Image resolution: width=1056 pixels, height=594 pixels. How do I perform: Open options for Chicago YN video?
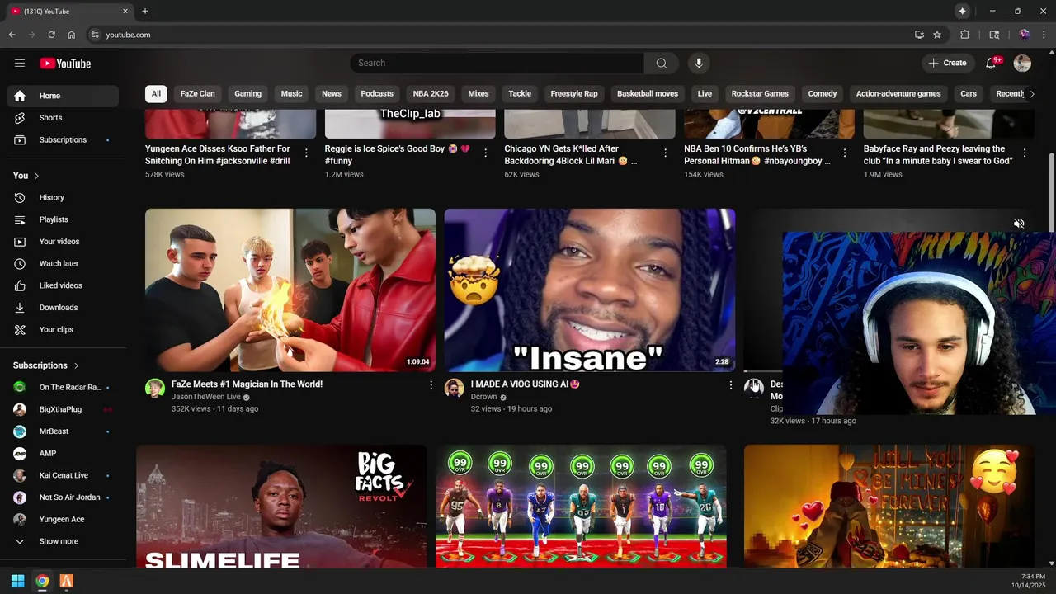665,153
